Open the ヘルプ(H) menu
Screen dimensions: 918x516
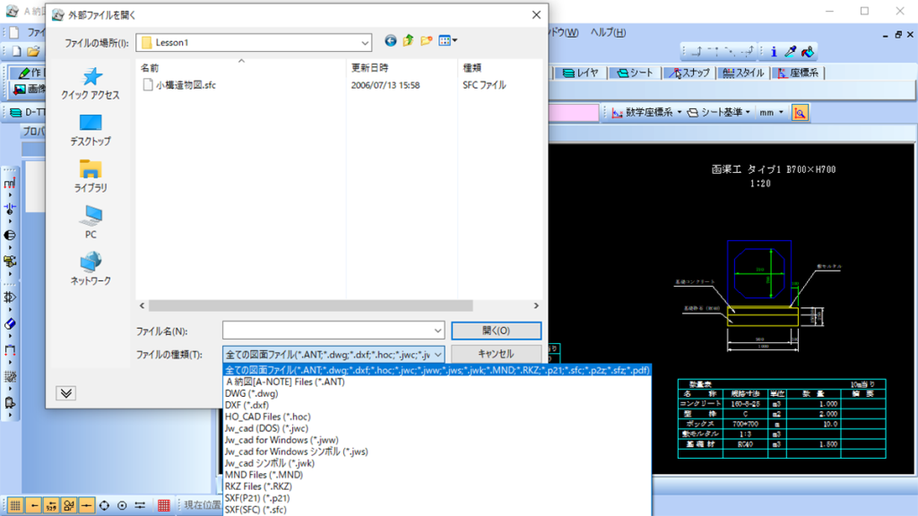607,32
